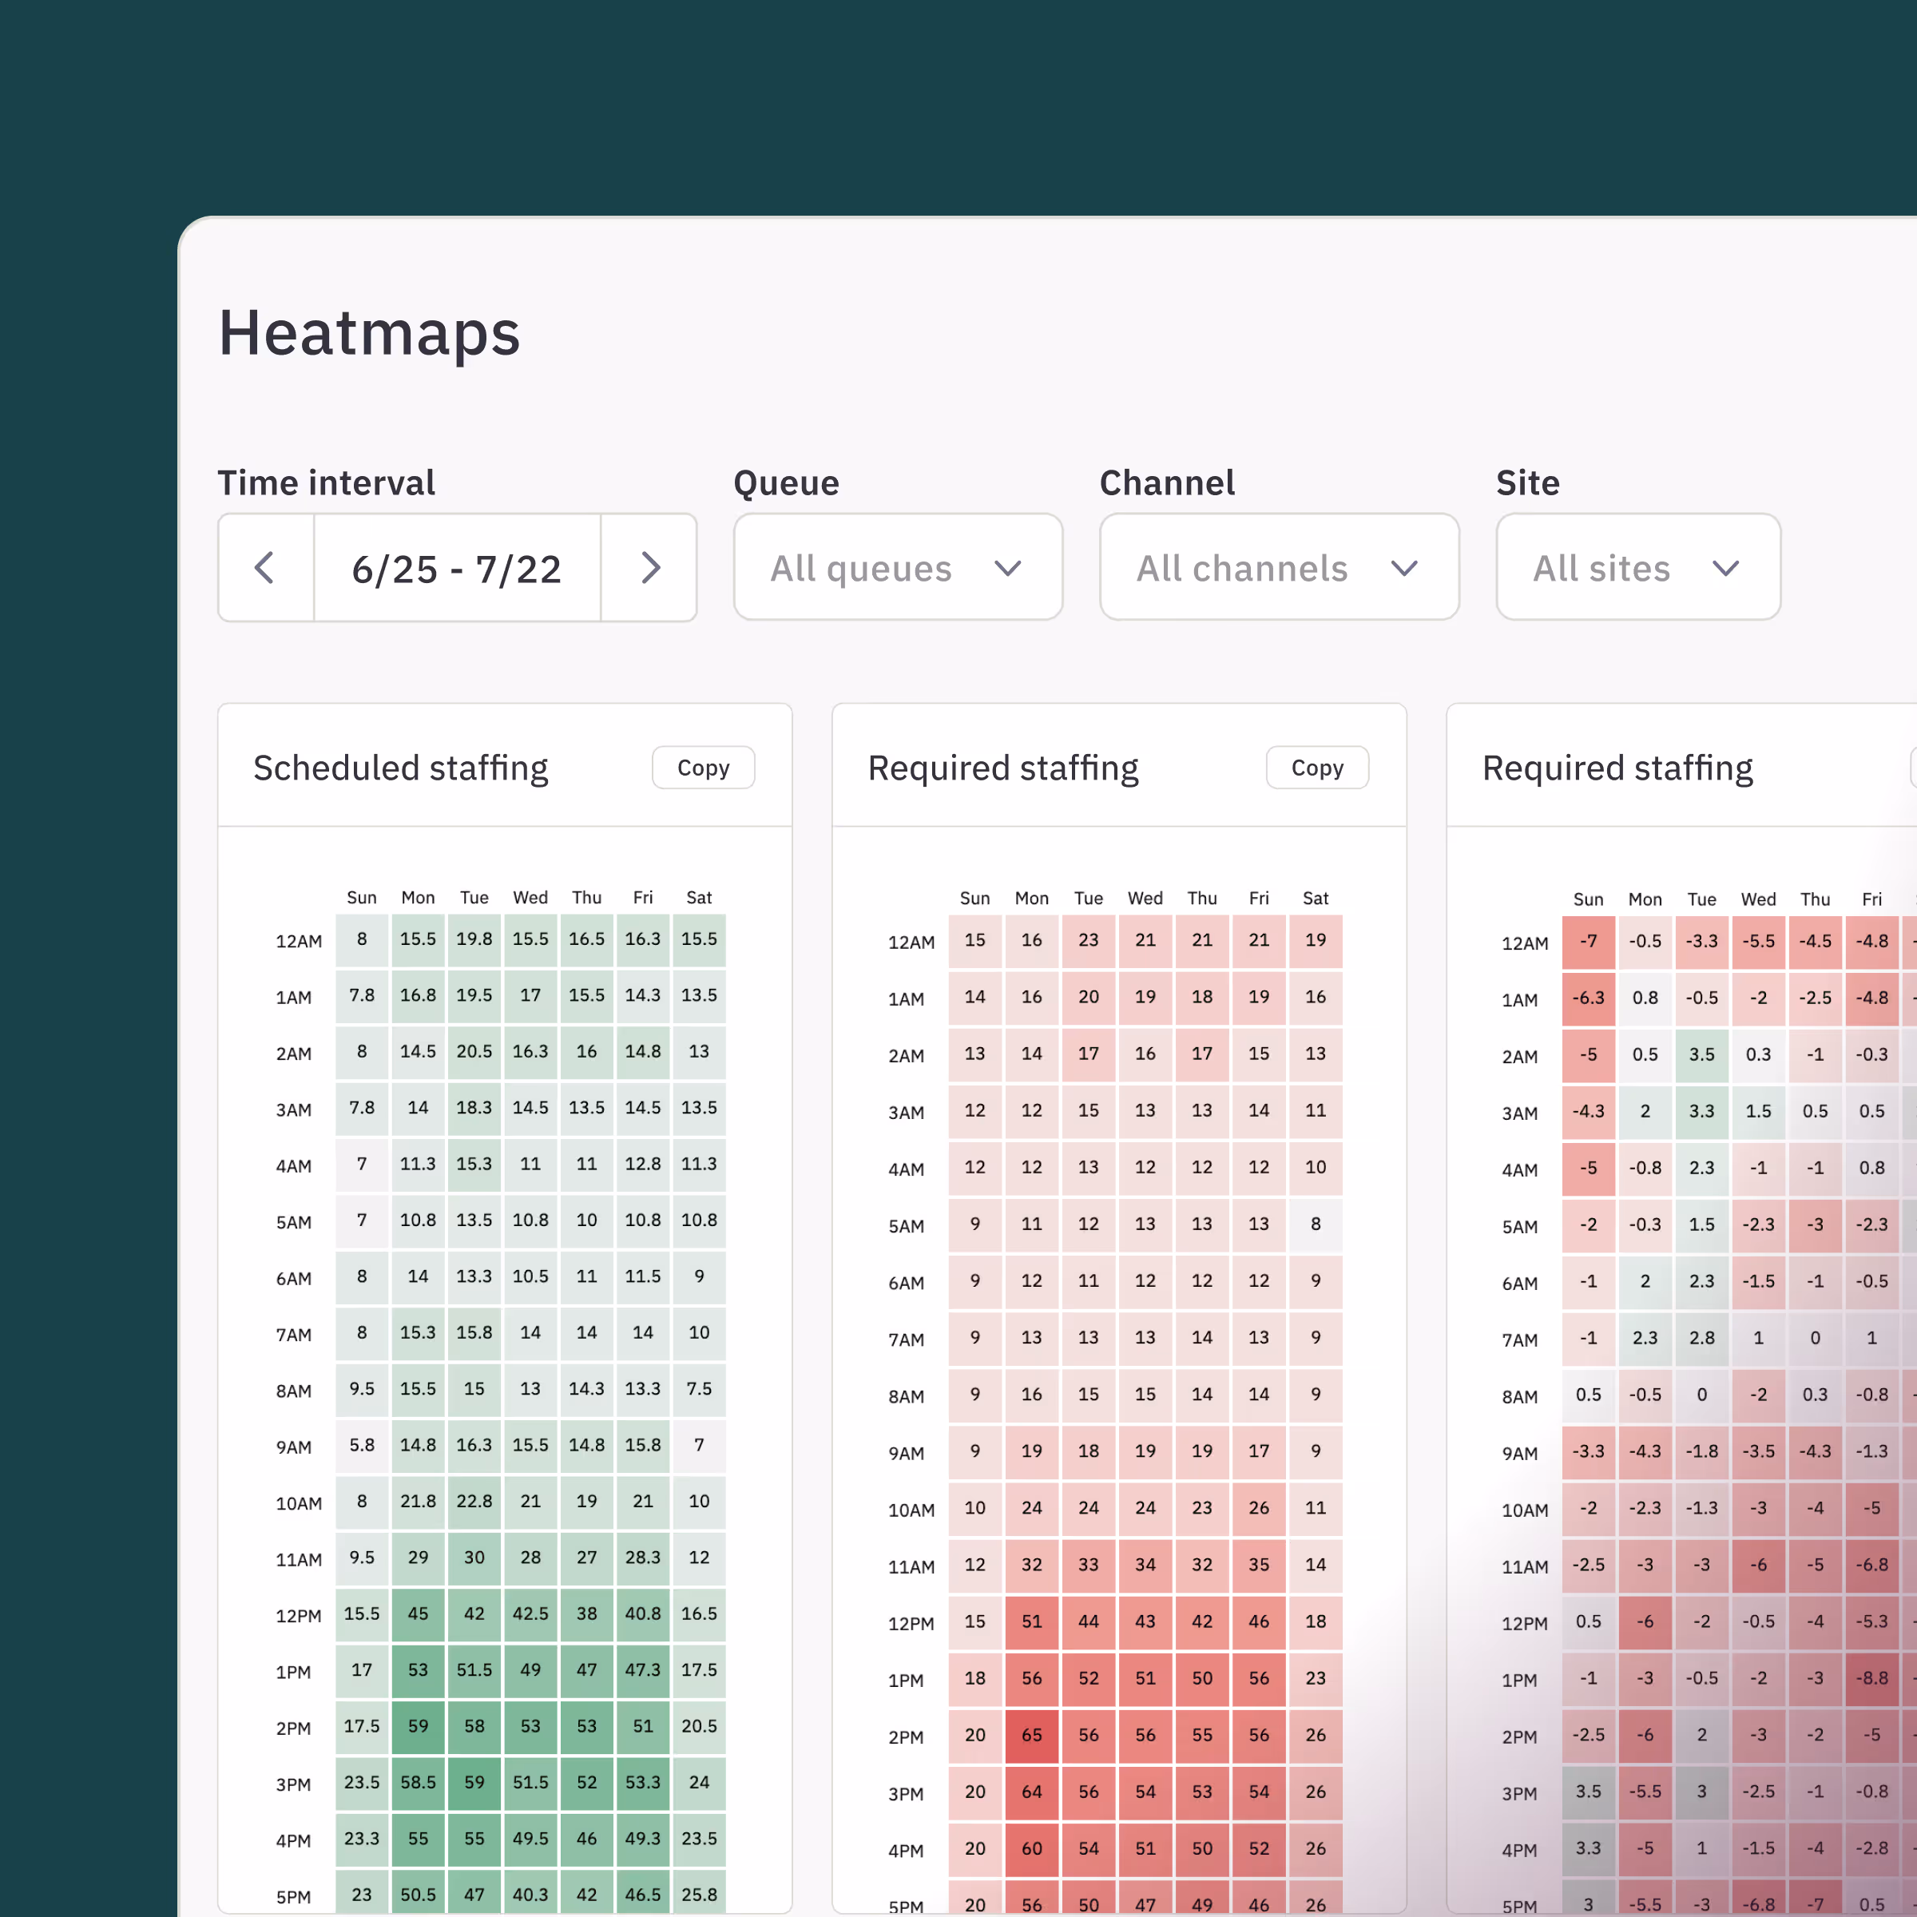1917x1917 pixels.
Task: Select Monday 2PM cell showing 65
Action: tap(1032, 1736)
